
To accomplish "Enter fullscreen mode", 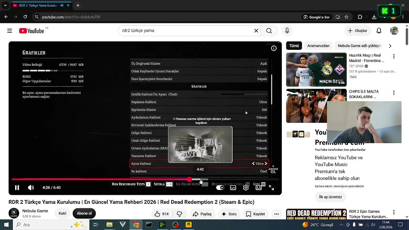I will coord(271,188).
